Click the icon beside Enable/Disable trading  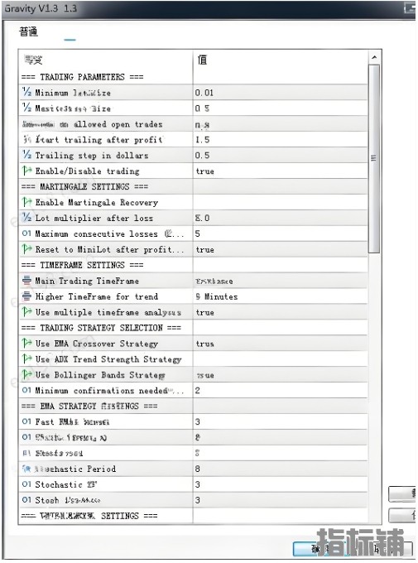click(27, 171)
